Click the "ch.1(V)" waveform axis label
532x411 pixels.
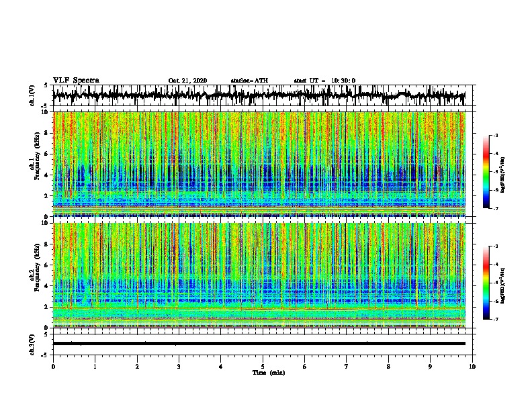(x=32, y=95)
